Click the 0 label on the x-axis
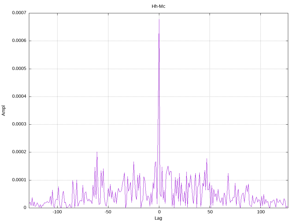 (159, 212)
